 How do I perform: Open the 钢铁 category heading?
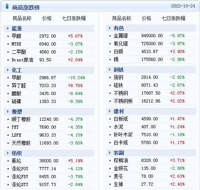[x=119, y=70]
